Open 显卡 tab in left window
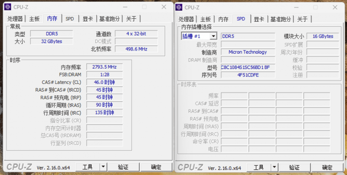The width and height of the screenshot is (347, 175). [x=88, y=19]
